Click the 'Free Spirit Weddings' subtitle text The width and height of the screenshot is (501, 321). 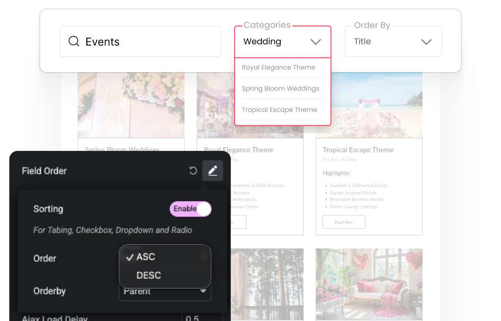pos(340,159)
